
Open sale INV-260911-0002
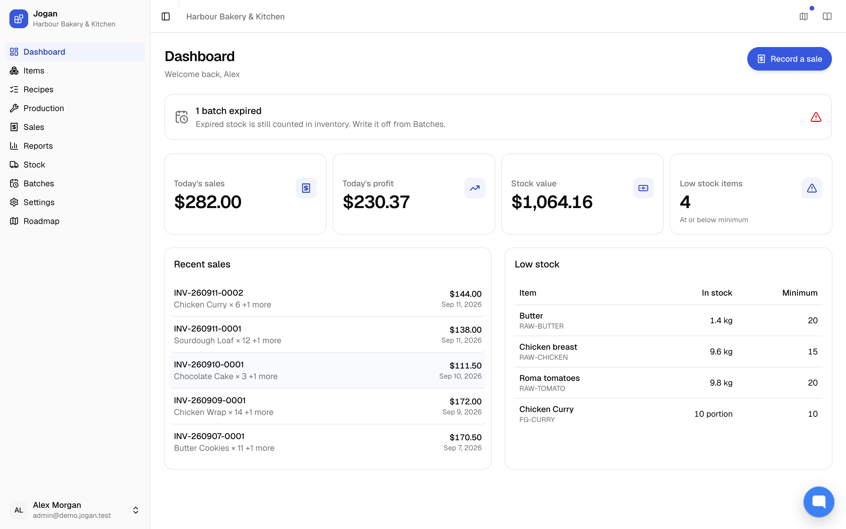tap(328, 298)
